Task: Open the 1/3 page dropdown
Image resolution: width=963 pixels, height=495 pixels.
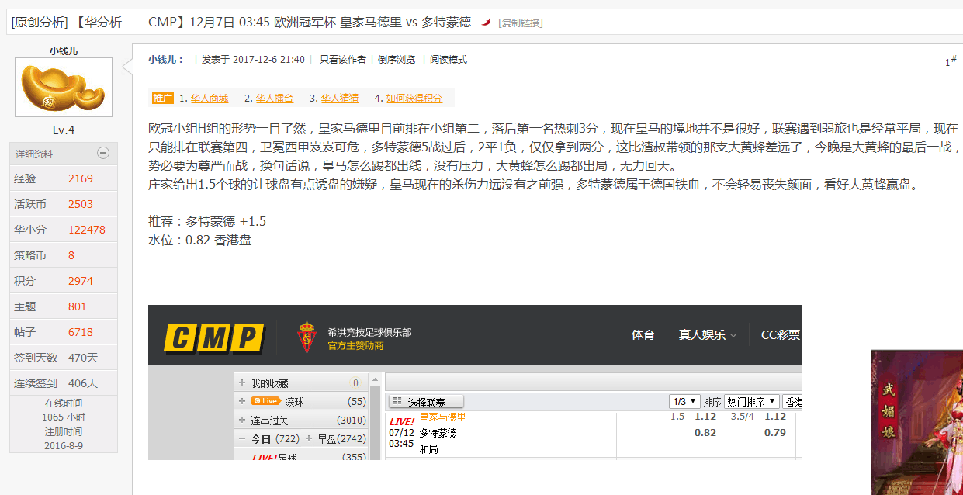Action: [684, 402]
